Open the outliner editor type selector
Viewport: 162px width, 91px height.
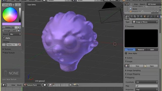(127, 4)
